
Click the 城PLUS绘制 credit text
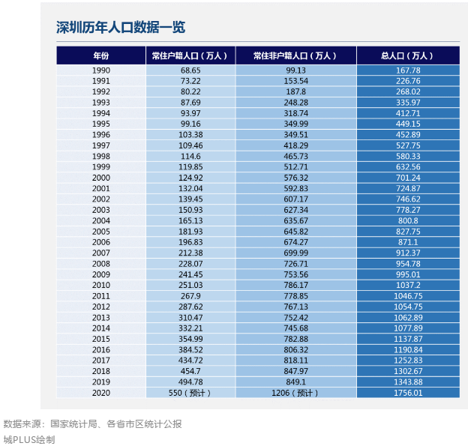(29, 439)
